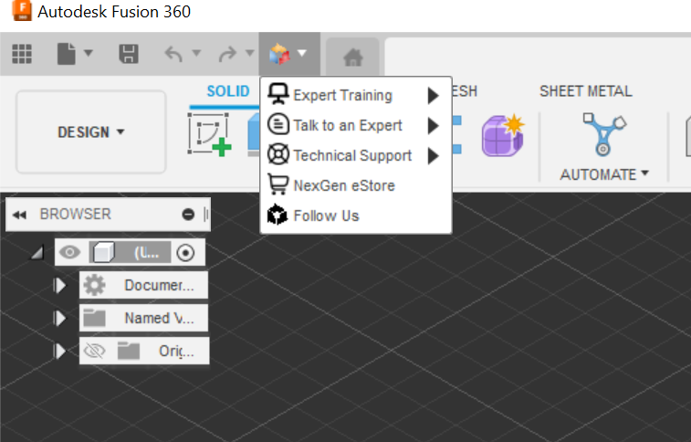Redo the last action

227,54
